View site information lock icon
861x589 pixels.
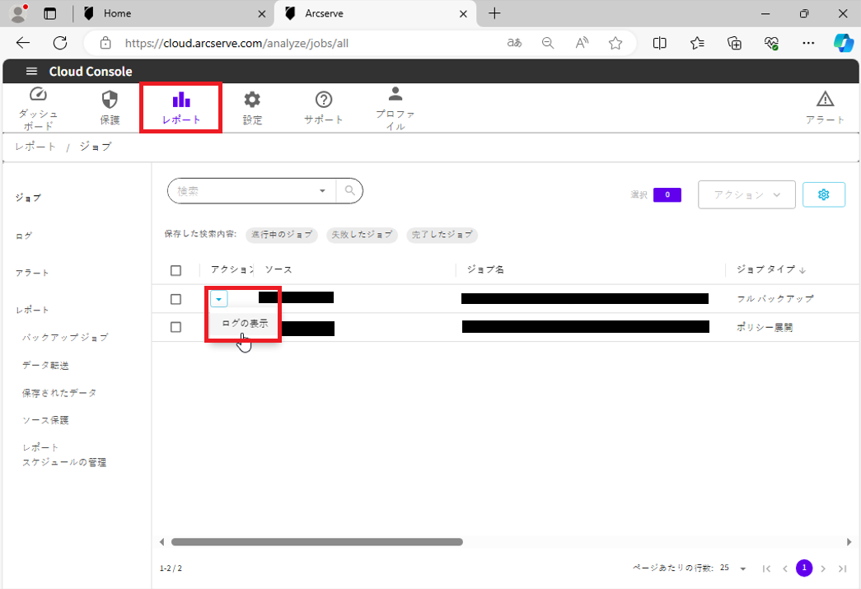pos(105,43)
